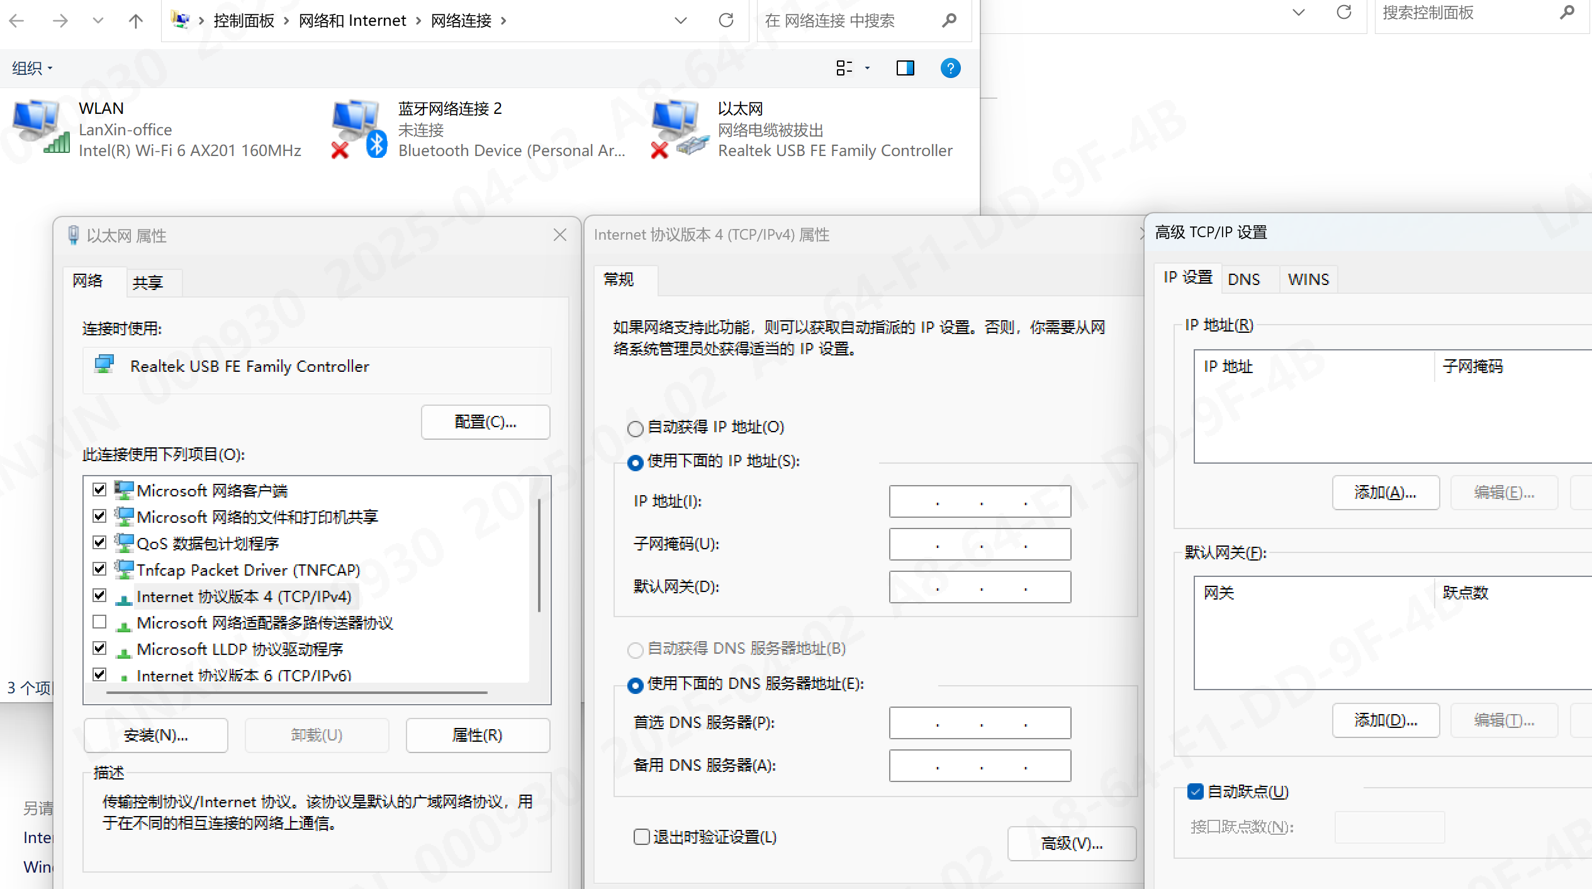Select 使用下面的 IP 地址(S) radio button
Viewport: 1592px width, 889px height.
(x=636, y=462)
